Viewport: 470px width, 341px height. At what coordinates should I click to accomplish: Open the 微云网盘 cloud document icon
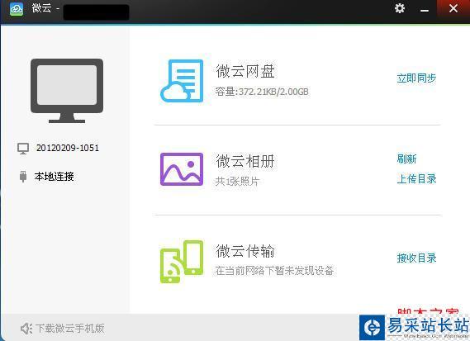[x=182, y=81]
